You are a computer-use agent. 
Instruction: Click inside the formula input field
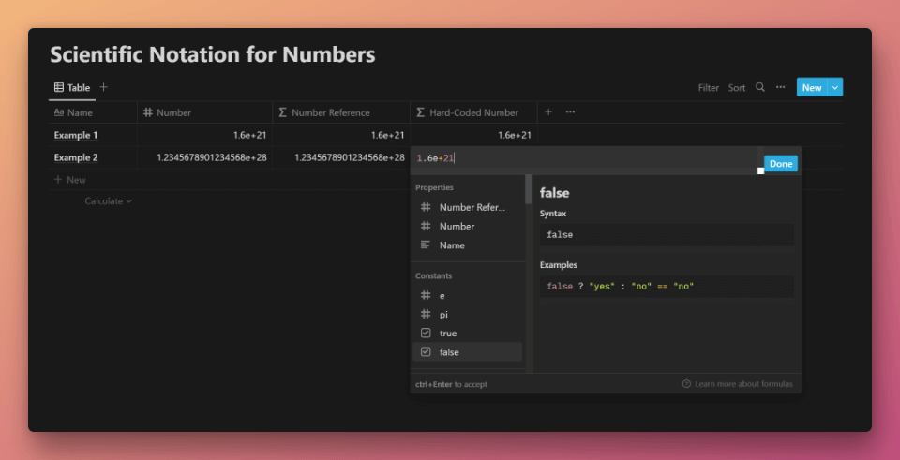click(585, 158)
